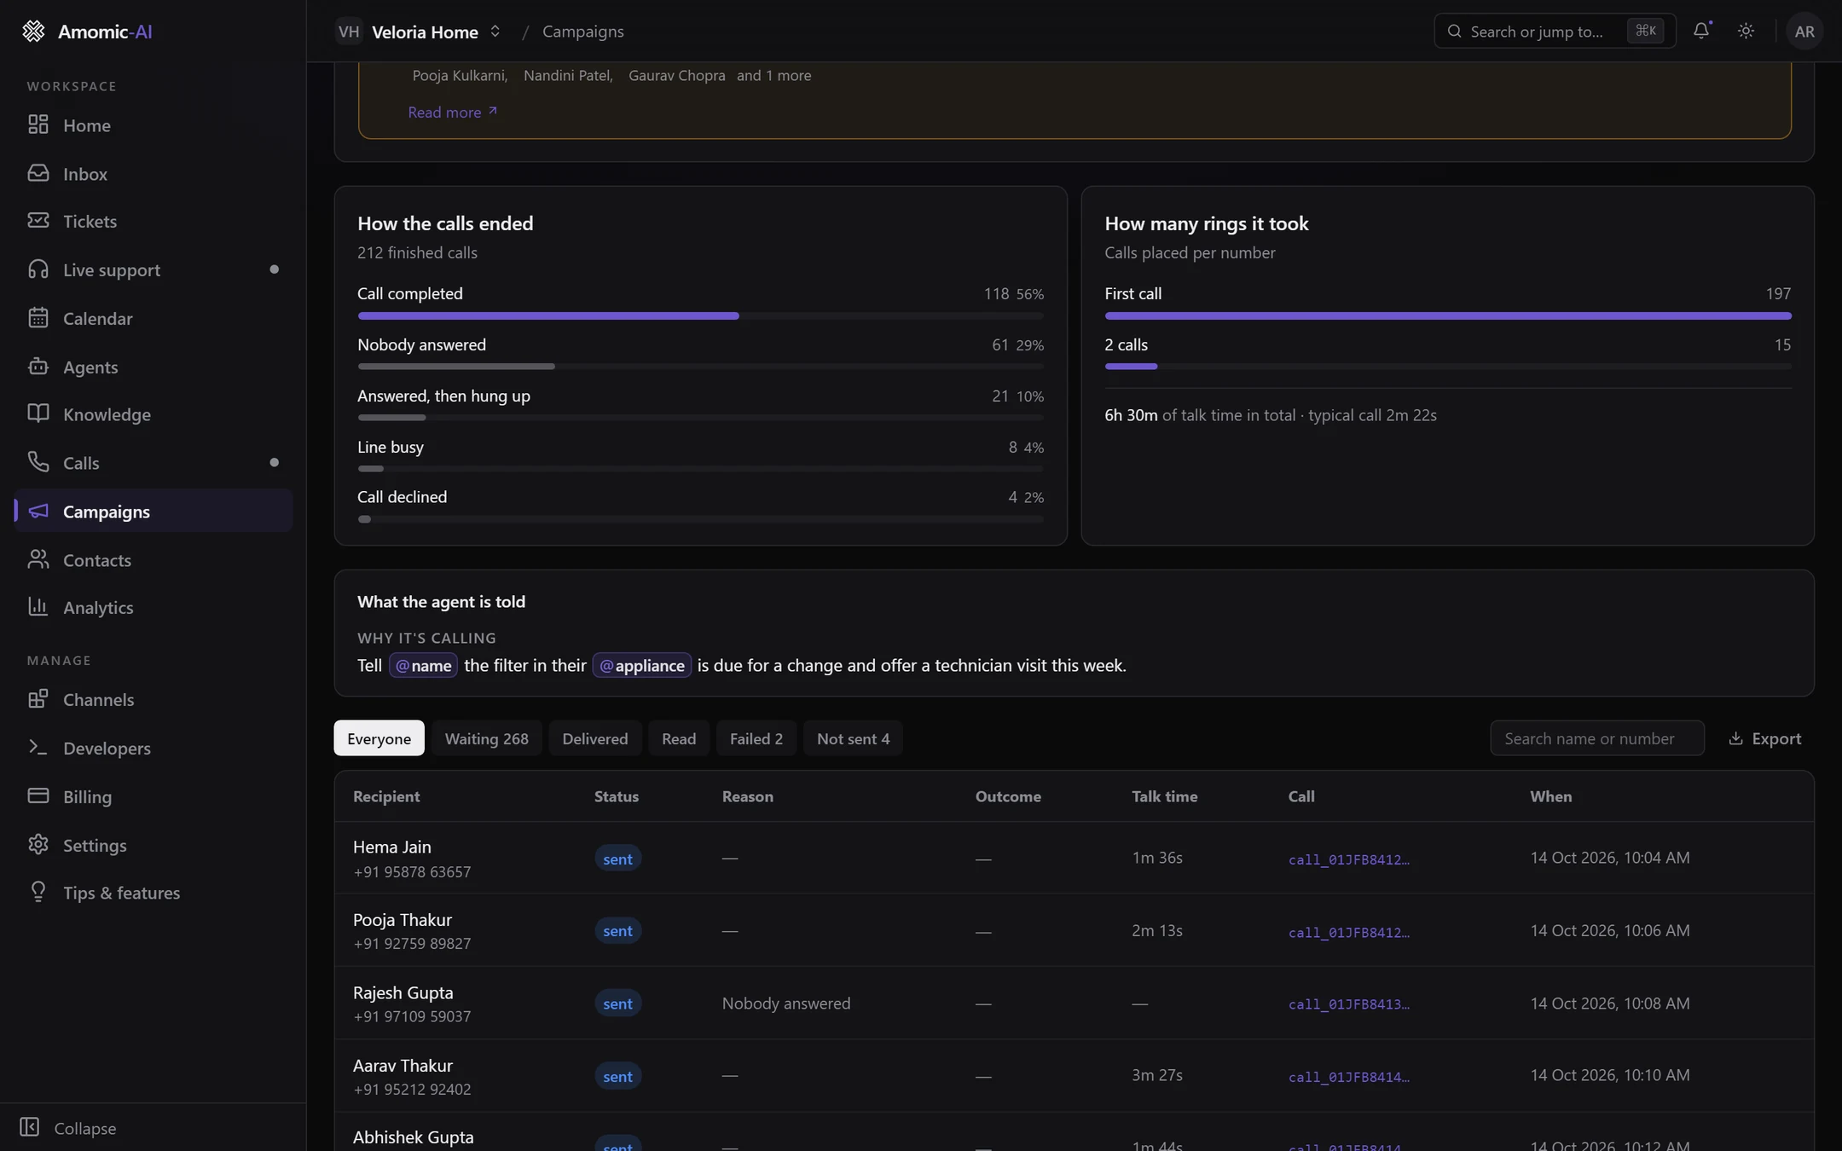Open the Calendar page
1842x1151 pixels.
click(x=153, y=319)
